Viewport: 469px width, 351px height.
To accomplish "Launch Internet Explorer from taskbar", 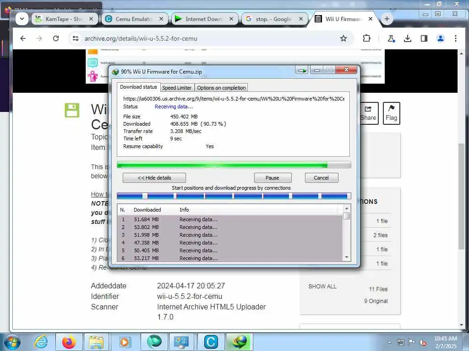I will pos(41,342).
